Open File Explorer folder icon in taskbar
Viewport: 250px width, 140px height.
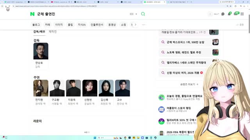pos(138,138)
